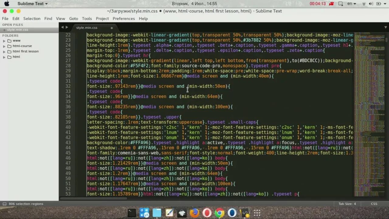Open the Preferences menu
The width and height of the screenshot is (389, 219).
pyautogui.click(x=124, y=19)
